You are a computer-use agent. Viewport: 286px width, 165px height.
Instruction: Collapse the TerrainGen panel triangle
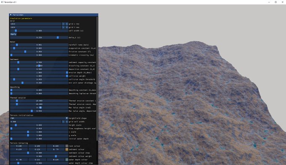tap(11, 15)
